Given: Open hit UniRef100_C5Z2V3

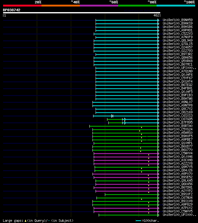Looking at the screenshot, I should click(x=178, y=34).
